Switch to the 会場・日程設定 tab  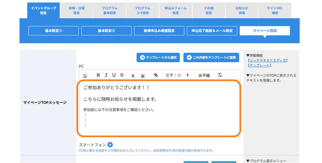tap(76, 11)
